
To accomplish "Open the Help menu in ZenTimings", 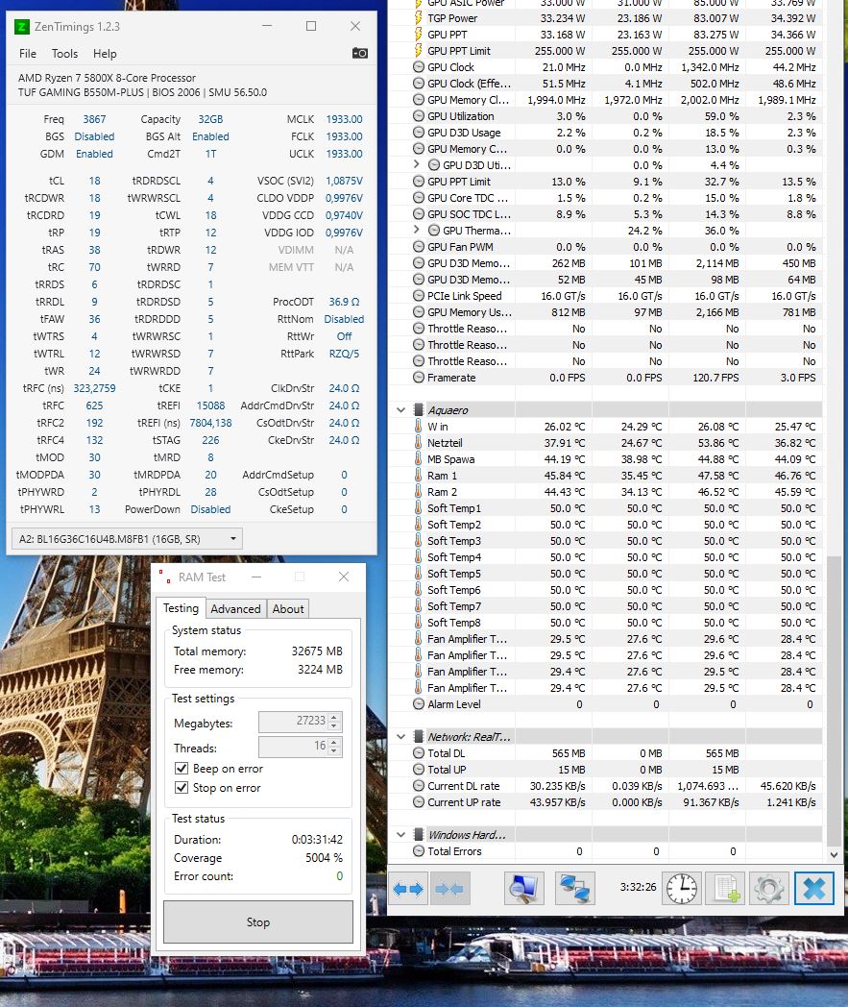I will pyautogui.click(x=105, y=54).
